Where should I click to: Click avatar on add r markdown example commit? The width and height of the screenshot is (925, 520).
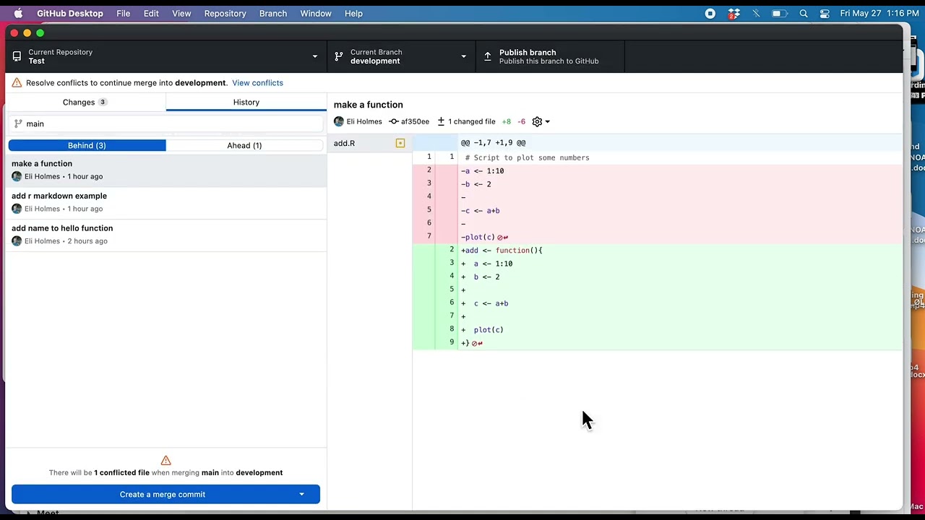[x=17, y=209]
